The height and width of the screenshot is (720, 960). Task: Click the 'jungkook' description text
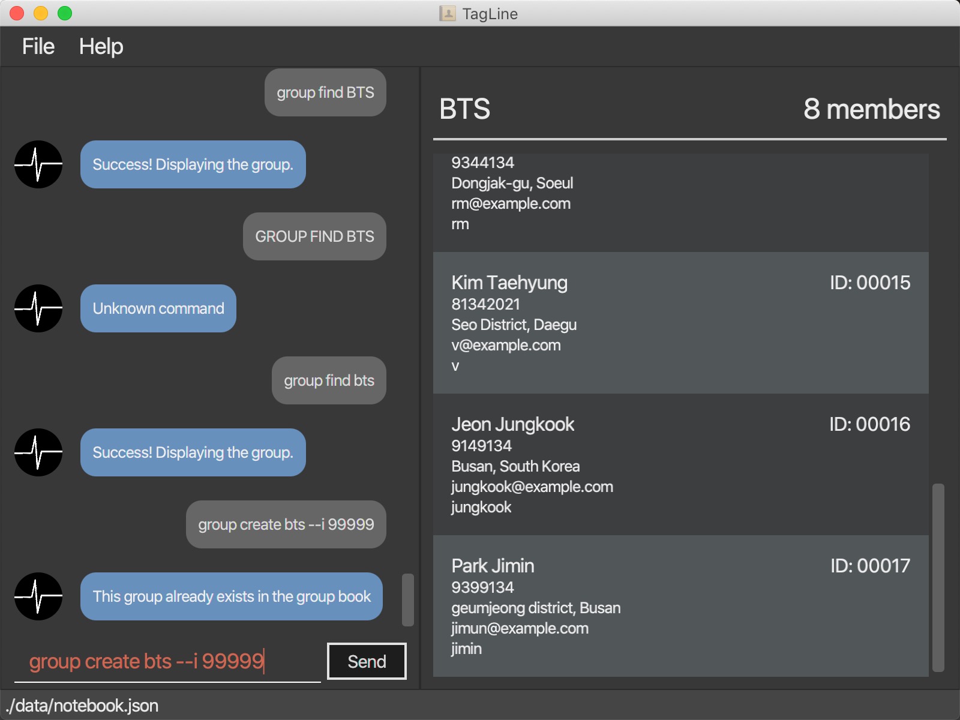click(x=481, y=508)
